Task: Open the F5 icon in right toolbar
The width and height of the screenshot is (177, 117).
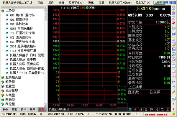Action: (x=173, y=98)
